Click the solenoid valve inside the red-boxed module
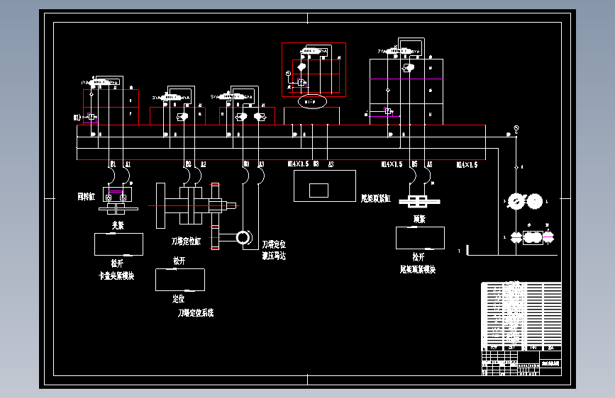The height and width of the screenshot is (398, 615). click(x=311, y=51)
